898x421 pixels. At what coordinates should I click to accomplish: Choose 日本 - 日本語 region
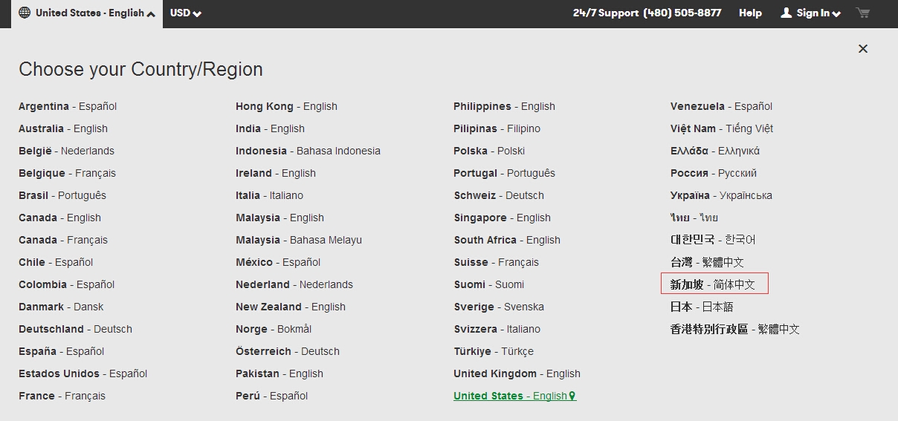click(x=701, y=307)
